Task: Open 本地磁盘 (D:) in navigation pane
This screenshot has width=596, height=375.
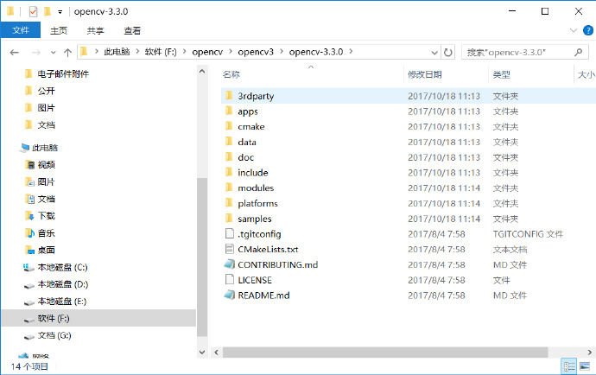Action: tap(63, 284)
